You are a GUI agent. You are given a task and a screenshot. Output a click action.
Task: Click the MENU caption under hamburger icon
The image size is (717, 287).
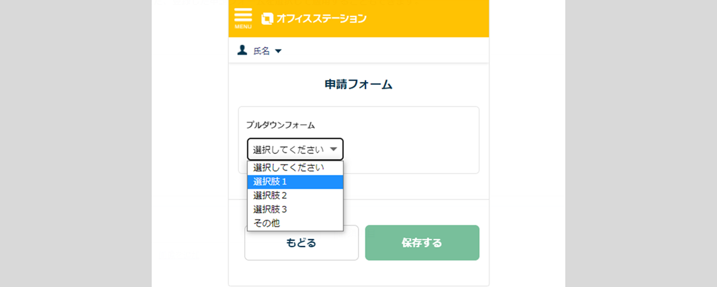(243, 27)
